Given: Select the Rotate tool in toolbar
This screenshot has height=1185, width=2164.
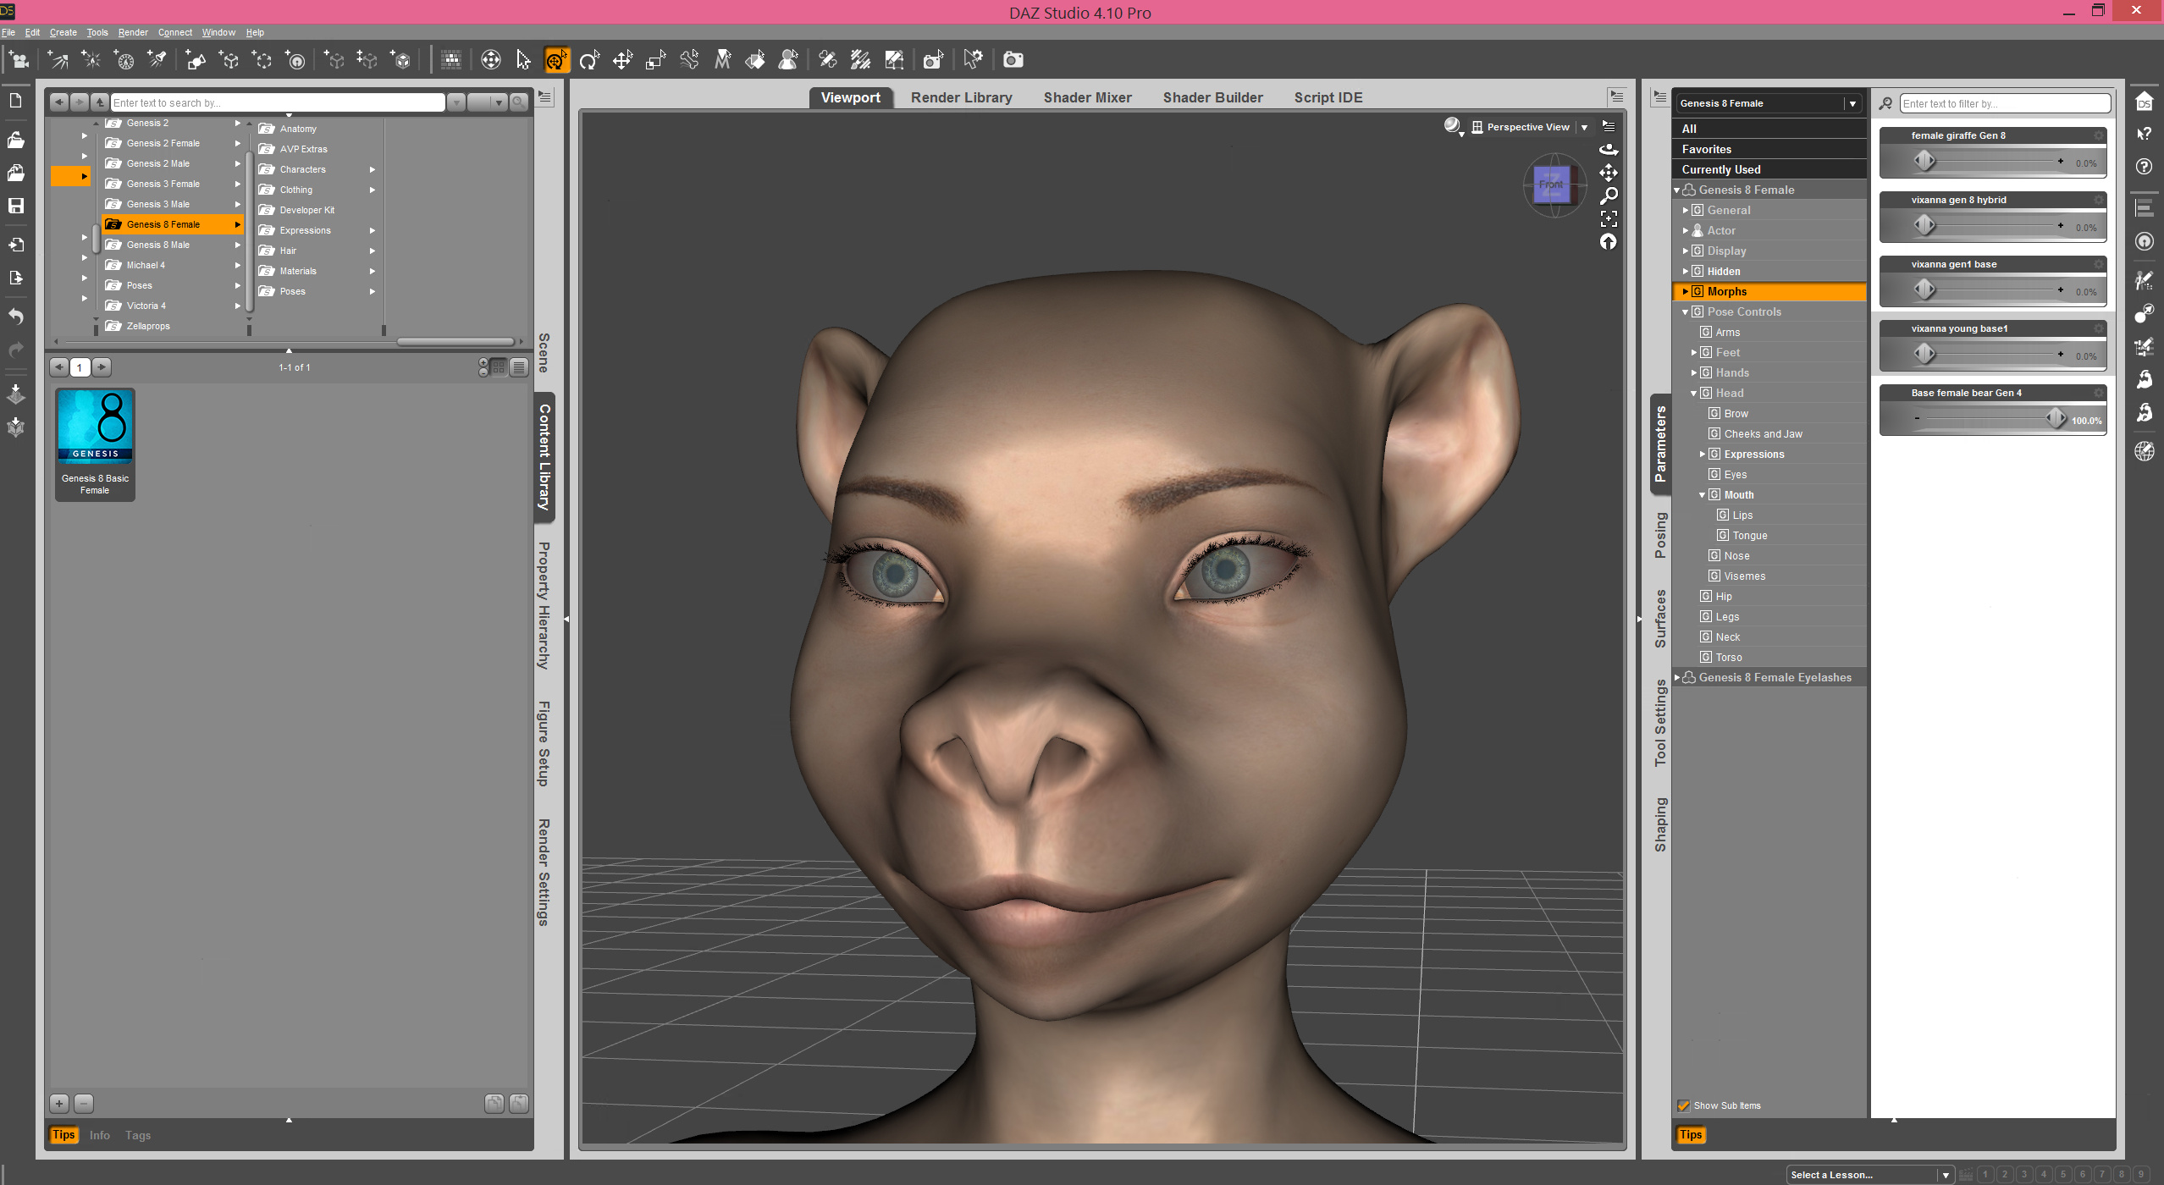Looking at the screenshot, I should 589,60.
